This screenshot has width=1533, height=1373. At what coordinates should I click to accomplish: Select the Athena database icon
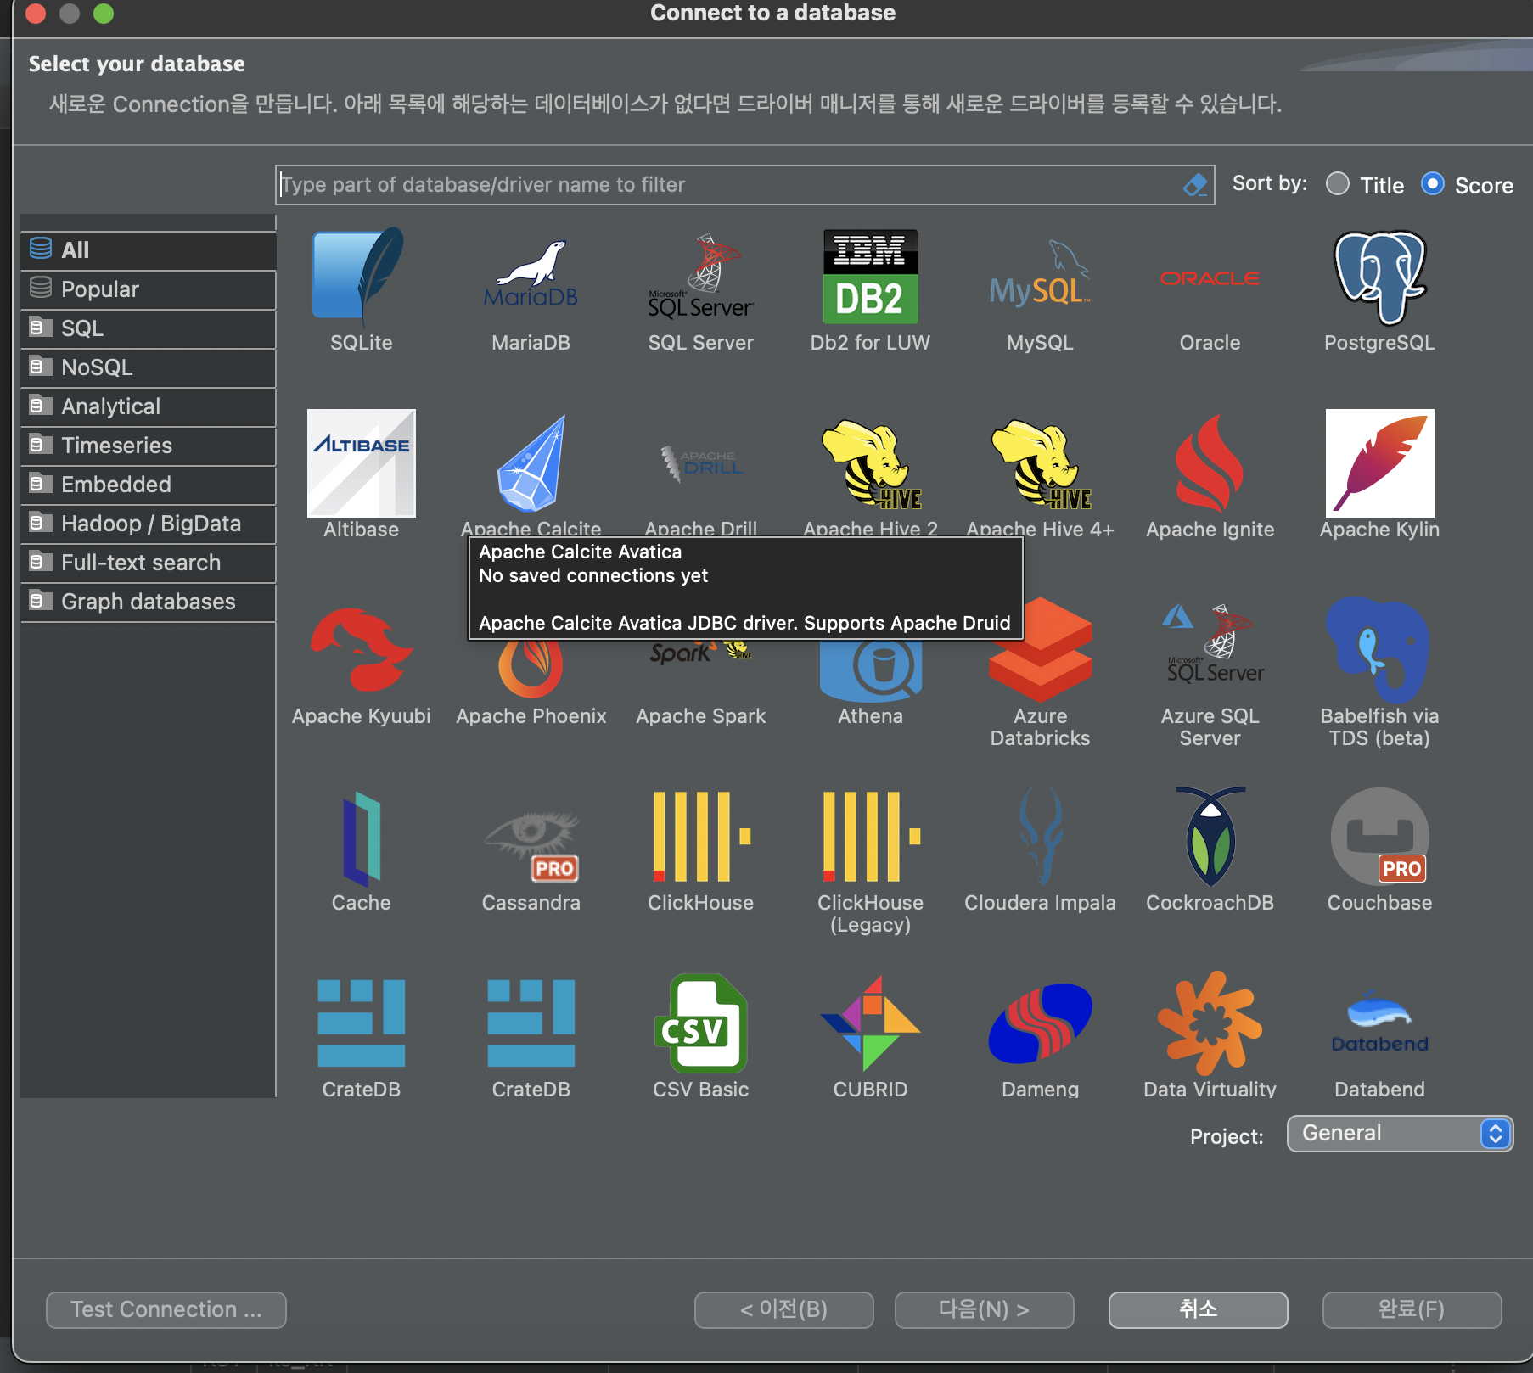point(870,670)
